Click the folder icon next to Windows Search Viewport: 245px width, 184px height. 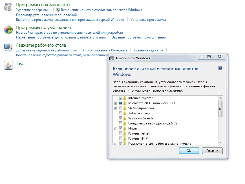(125, 118)
